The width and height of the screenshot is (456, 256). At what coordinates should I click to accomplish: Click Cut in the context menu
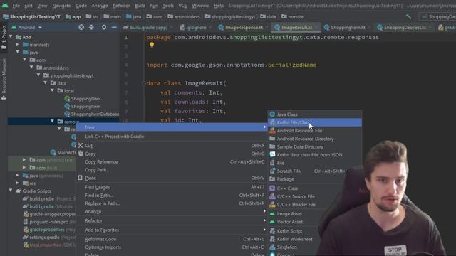pyautogui.click(x=172, y=146)
